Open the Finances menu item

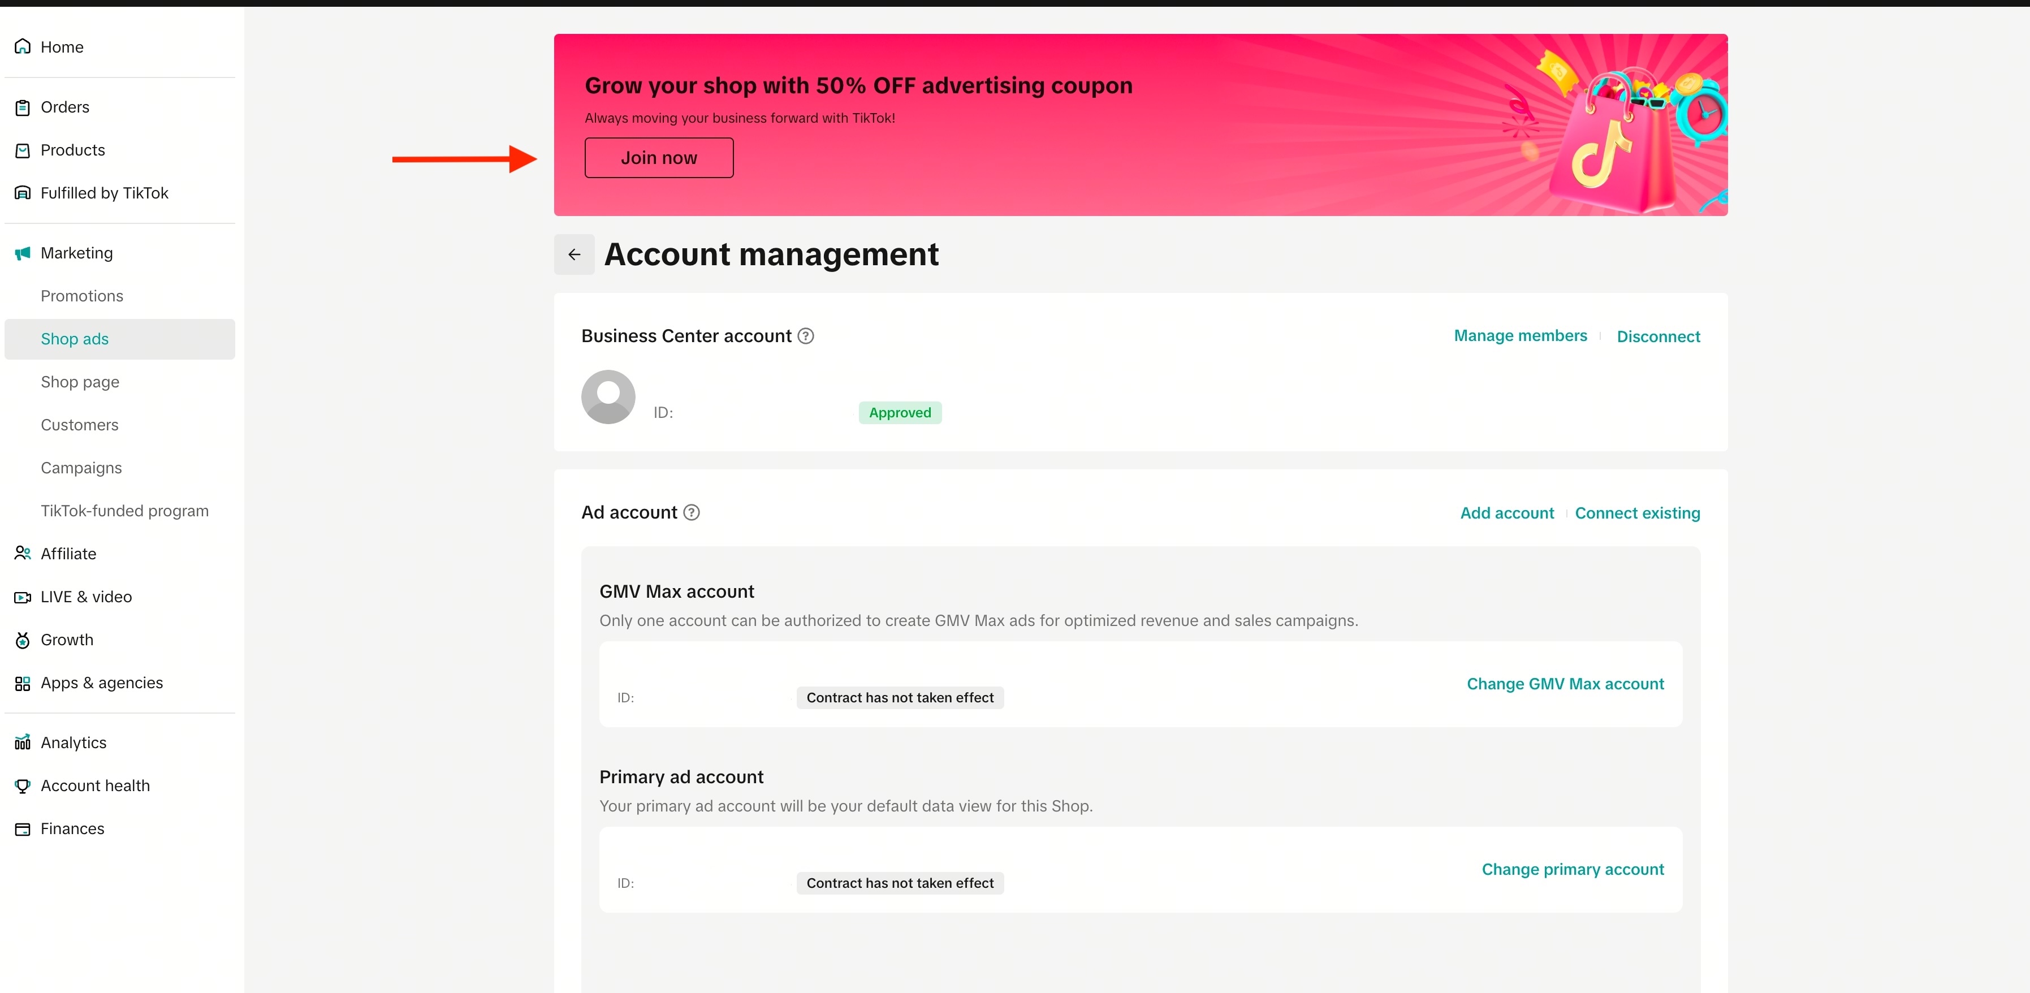tap(120, 829)
